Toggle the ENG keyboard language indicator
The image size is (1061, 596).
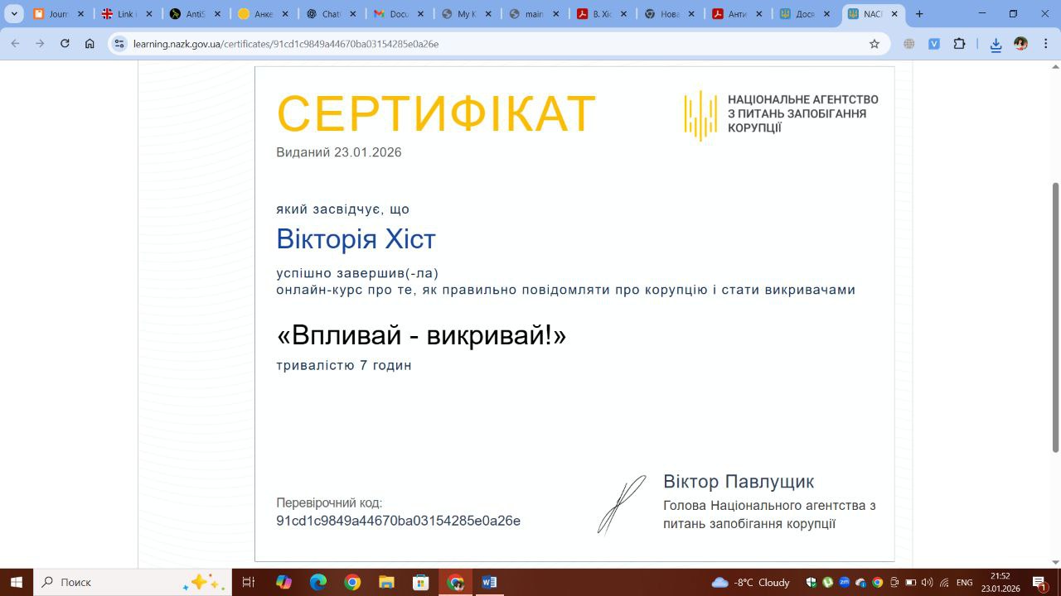point(964,582)
